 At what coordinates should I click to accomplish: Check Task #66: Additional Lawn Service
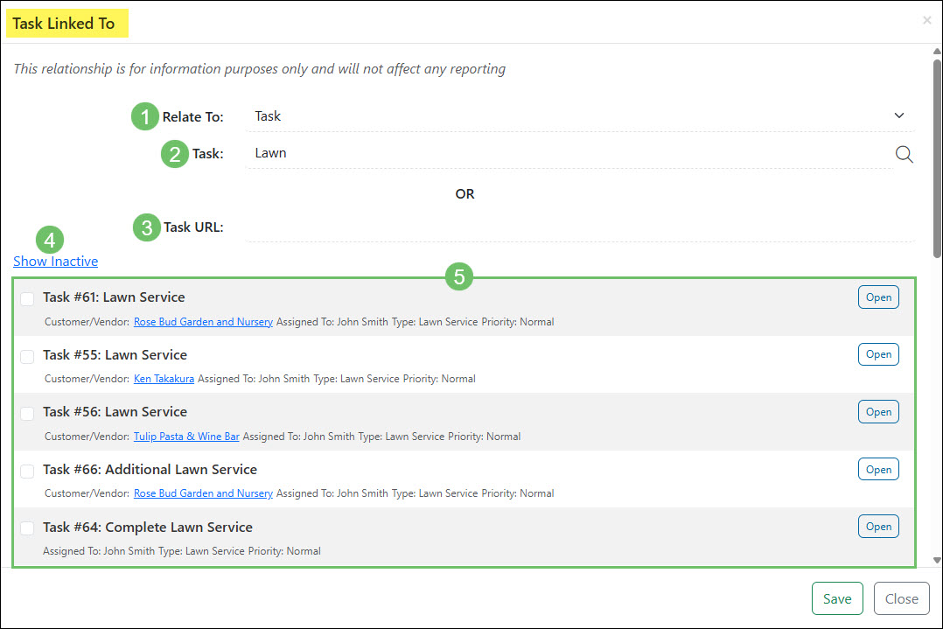point(26,471)
